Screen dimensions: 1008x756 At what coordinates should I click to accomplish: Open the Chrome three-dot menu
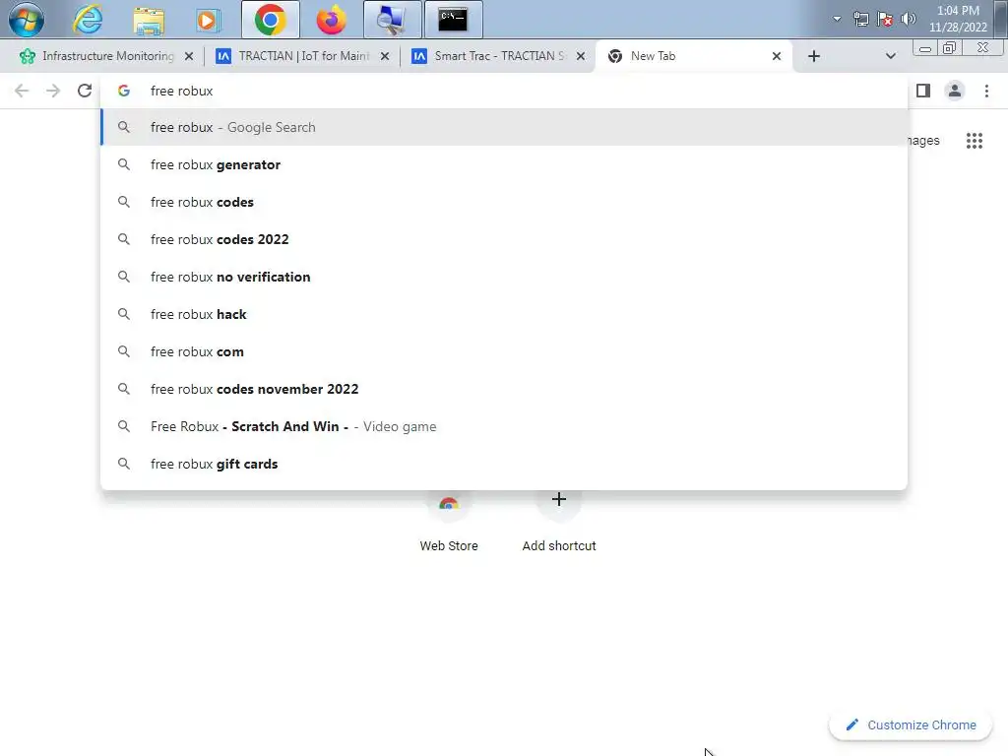986,91
